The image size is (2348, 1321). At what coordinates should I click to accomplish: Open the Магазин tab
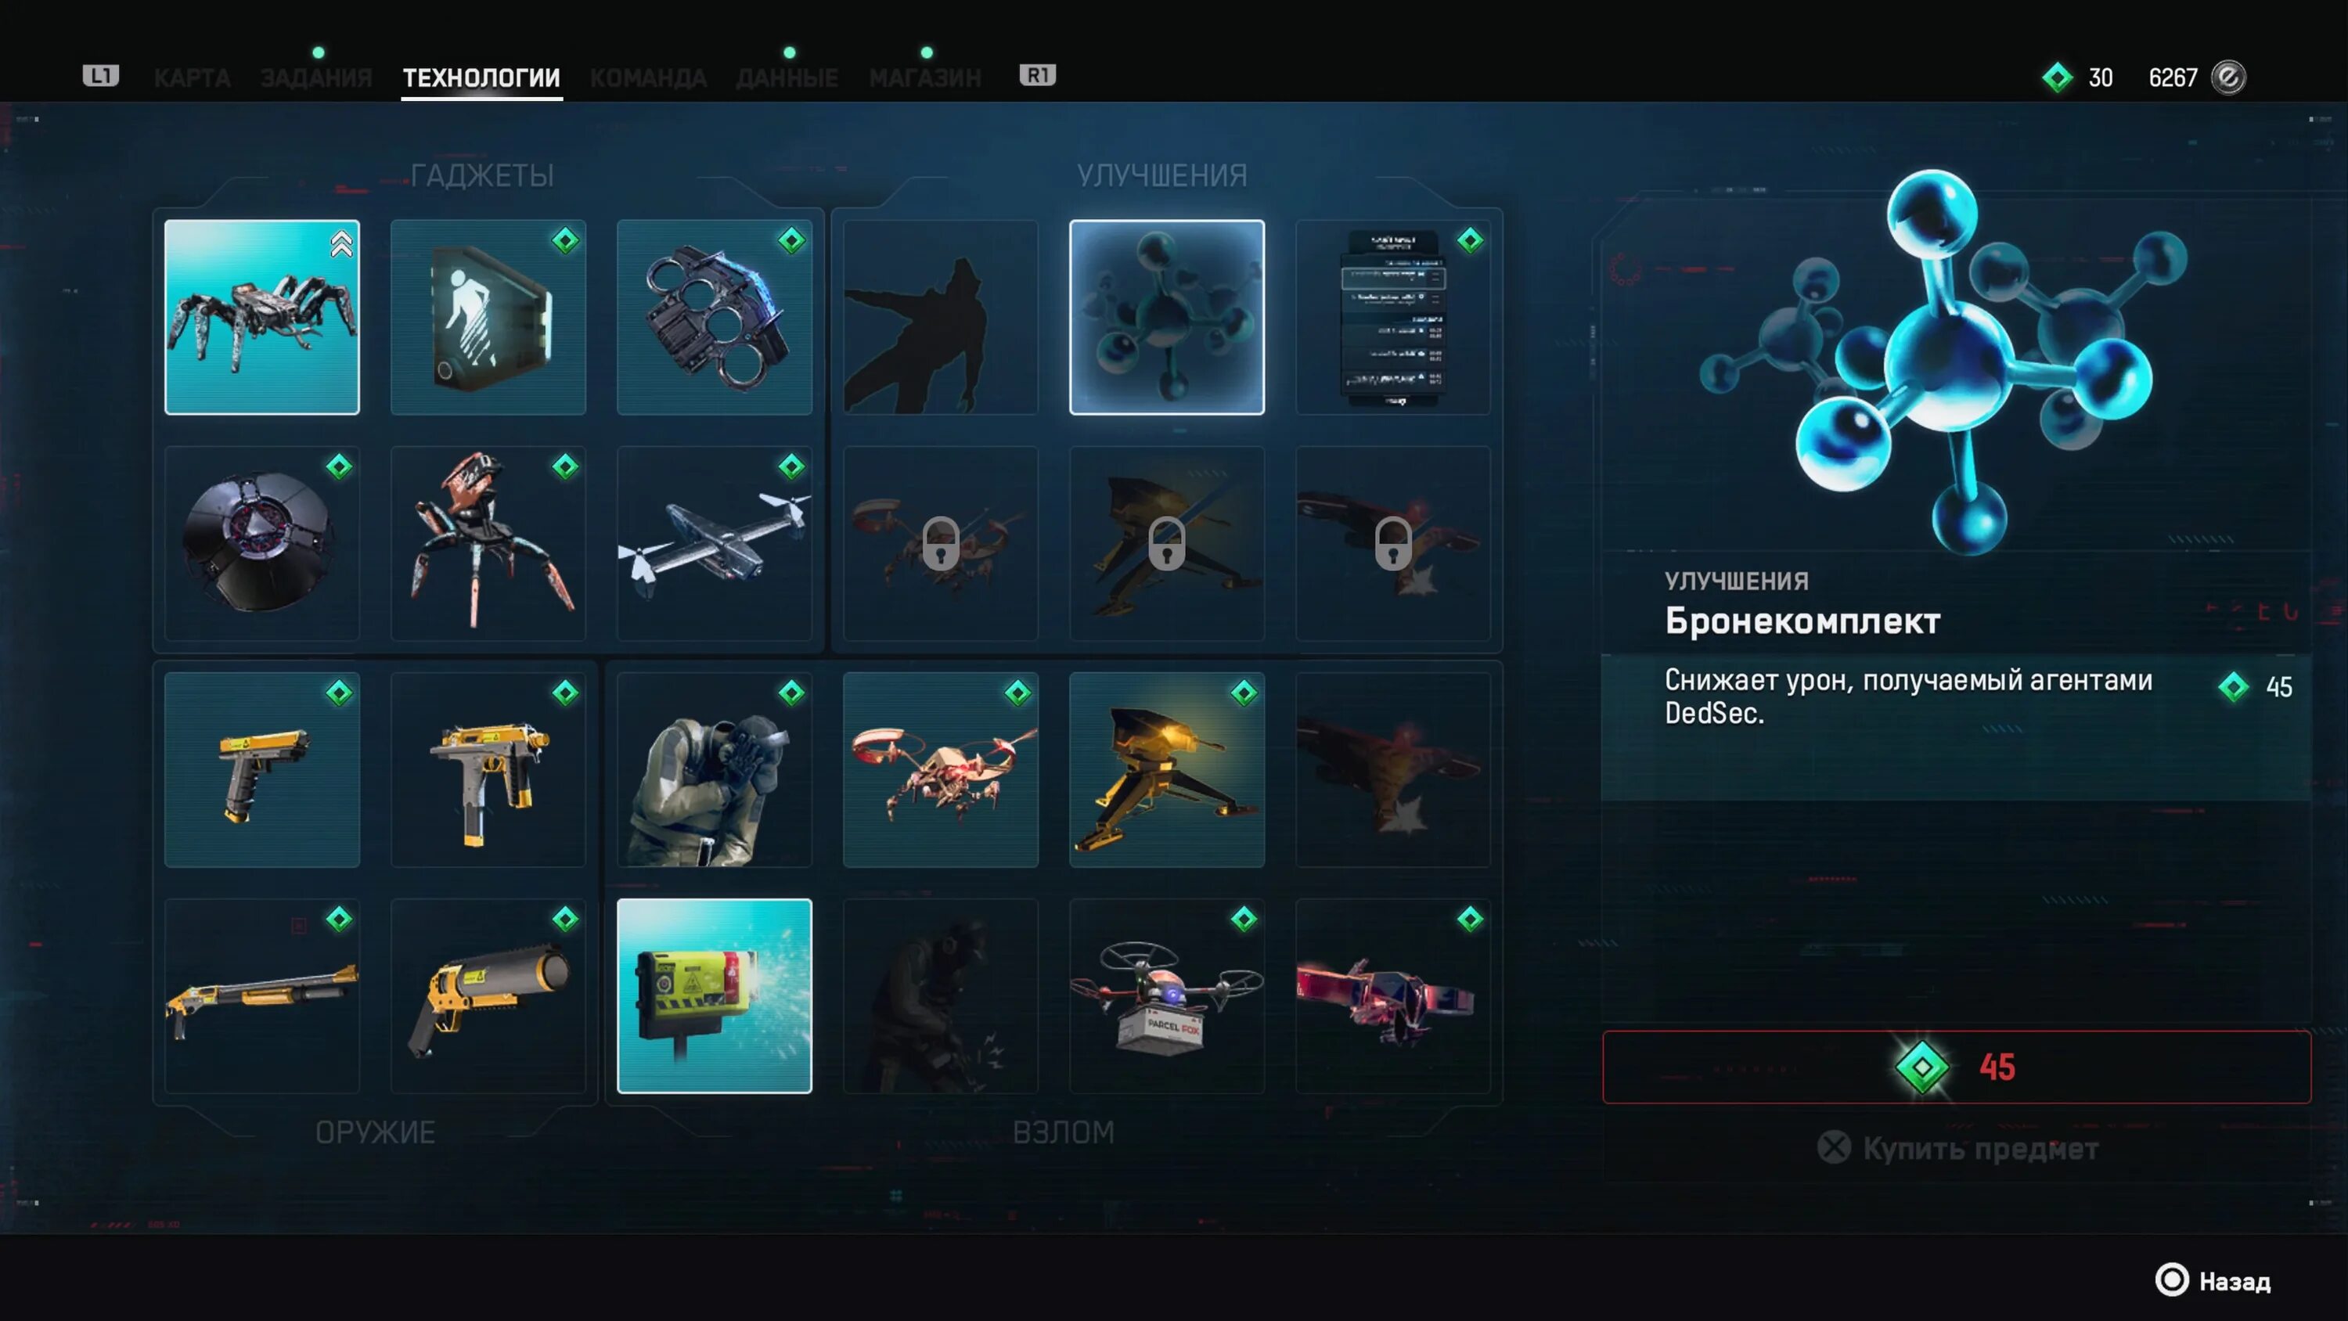(x=925, y=77)
